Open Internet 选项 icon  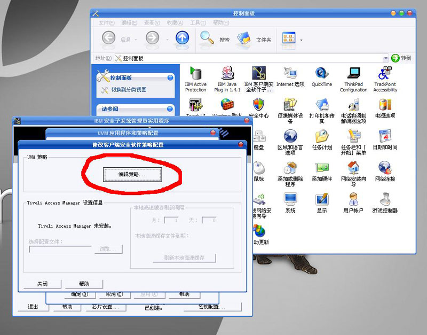pos(290,76)
